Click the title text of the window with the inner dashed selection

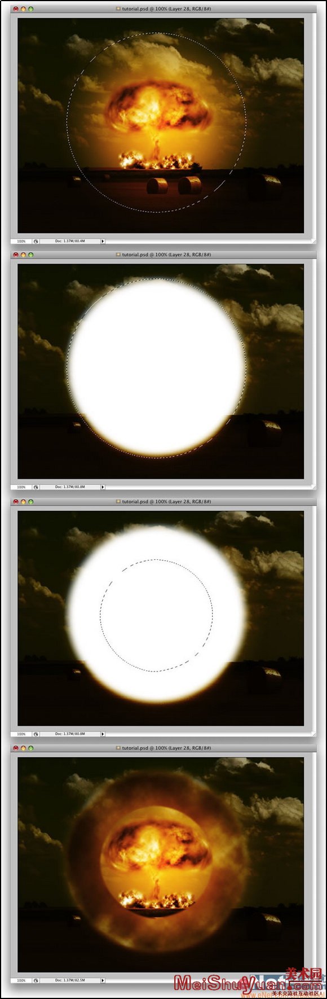pyautogui.click(x=167, y=501)
